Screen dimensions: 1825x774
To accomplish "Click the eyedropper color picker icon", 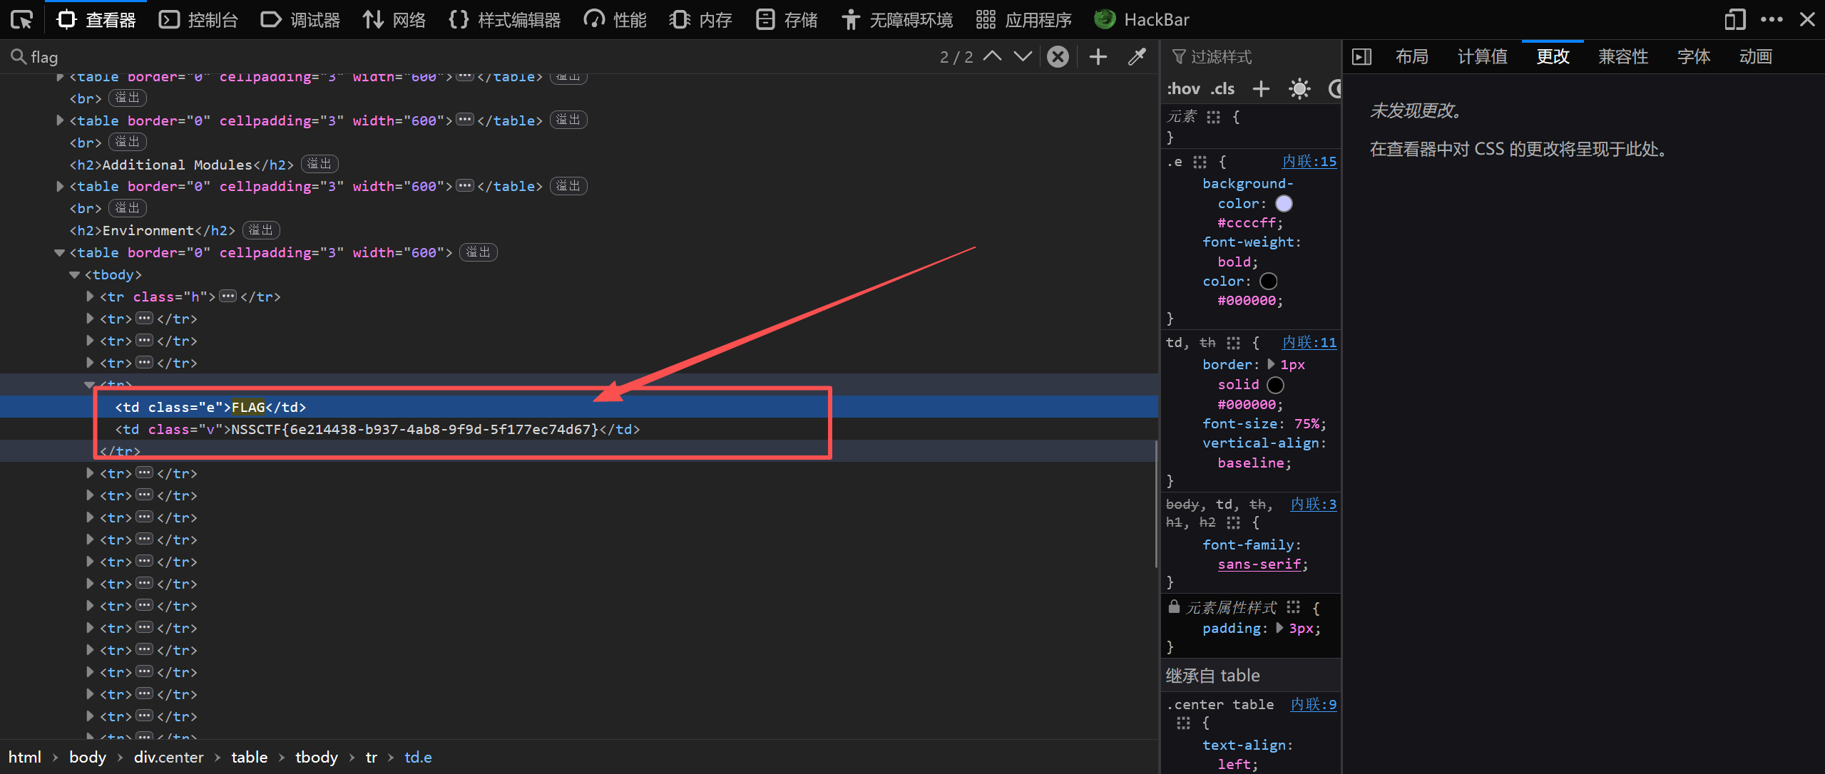I will pos(1137,57).
